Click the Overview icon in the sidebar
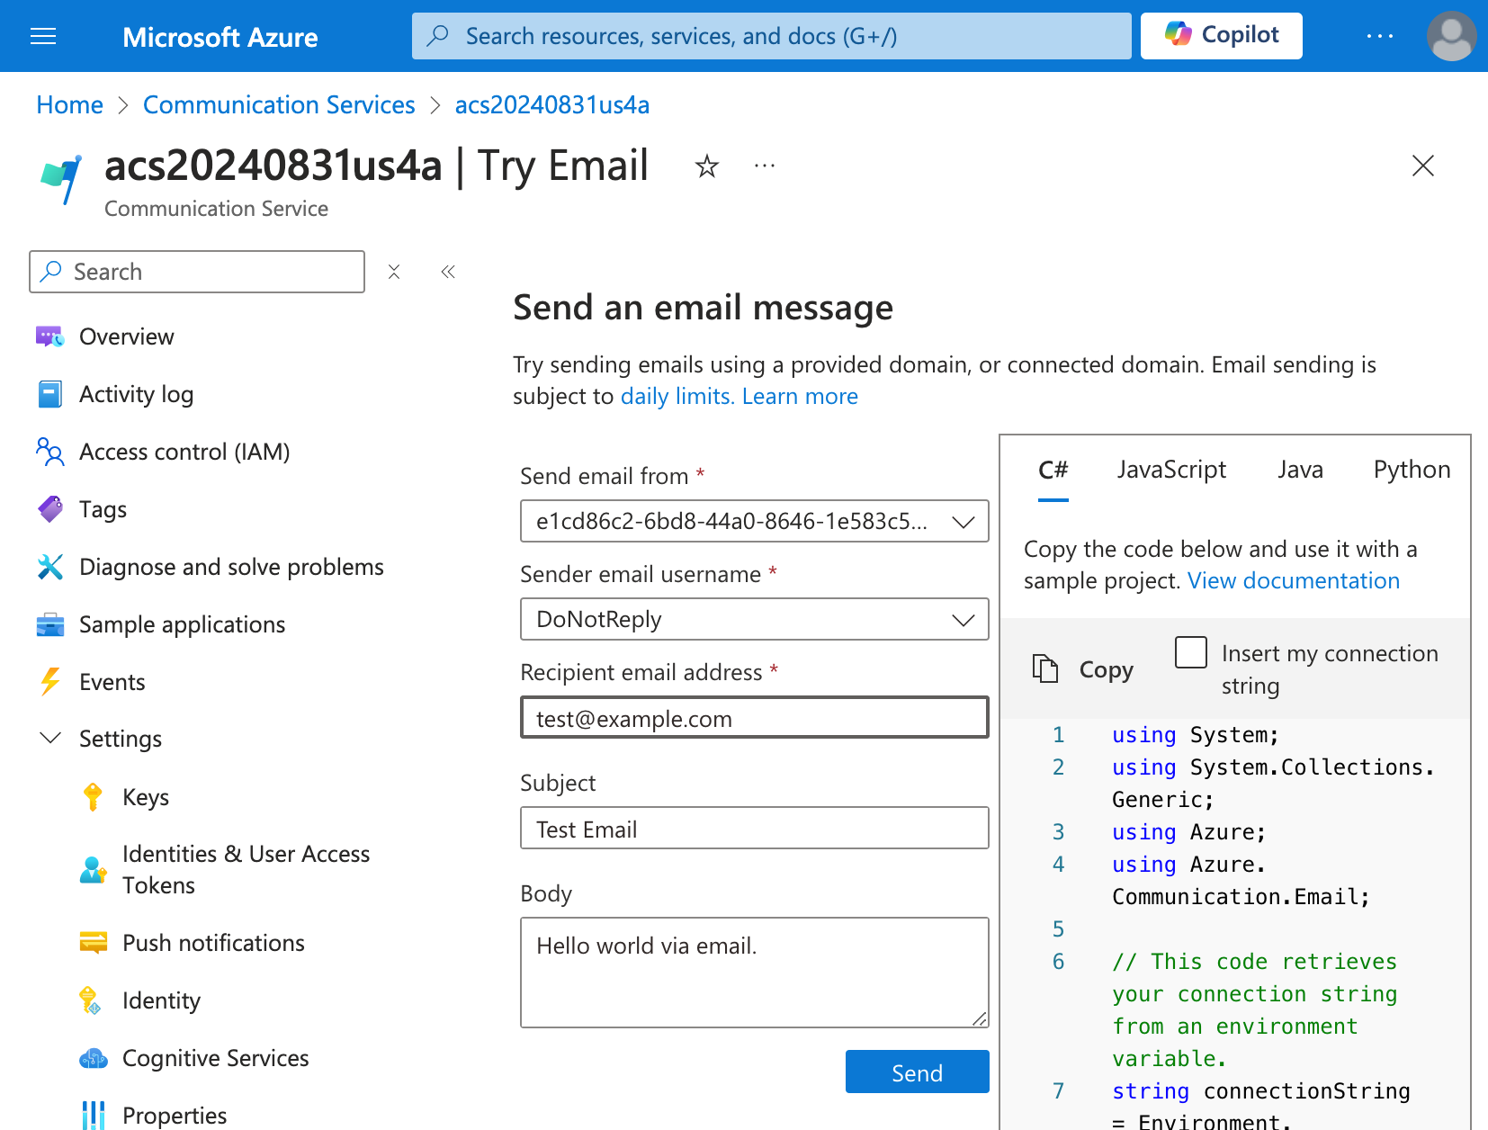Screen dimensions: 1488x1130 coord(49,336)
